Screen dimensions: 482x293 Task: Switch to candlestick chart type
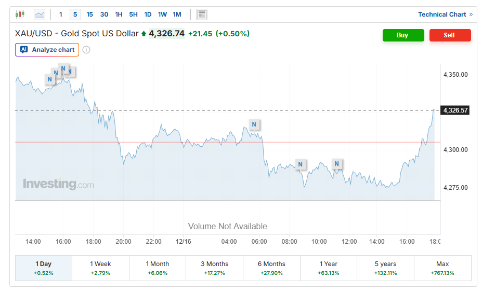pyautogui.click(x=20, y=15)
